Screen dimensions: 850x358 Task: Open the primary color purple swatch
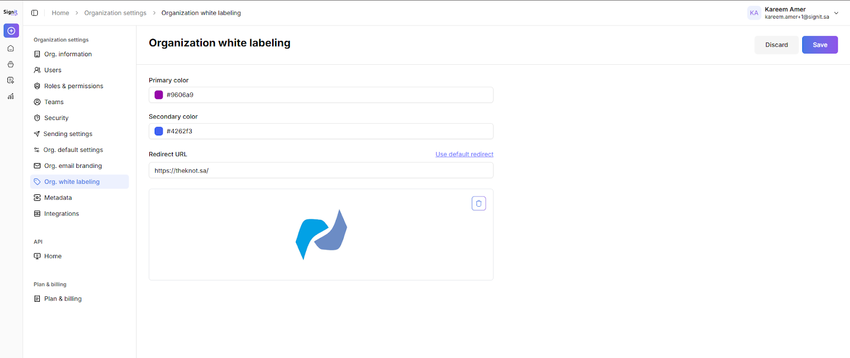[159, 95]
